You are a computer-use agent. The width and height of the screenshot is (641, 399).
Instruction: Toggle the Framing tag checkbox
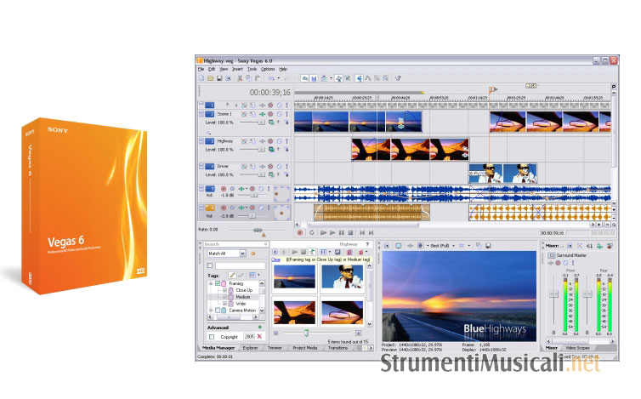click(218, 282)
